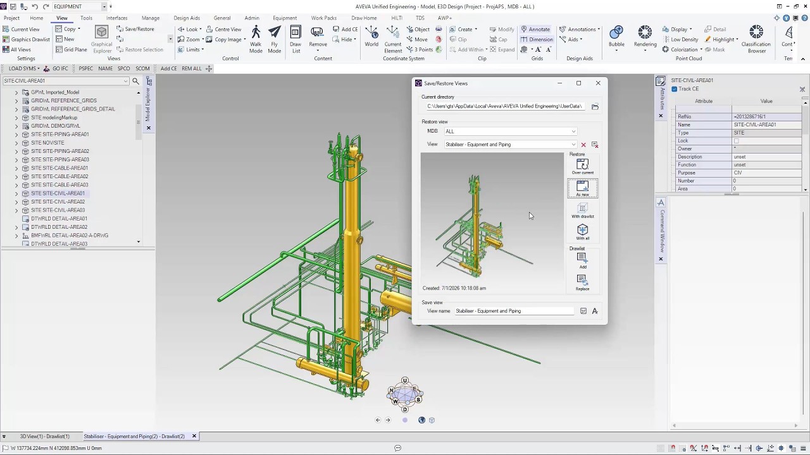810x455 pixels.
Task: Select SITE-CIVIL-AREA02 in the tree
Action: pyautogui.click(x=58, y=202)
